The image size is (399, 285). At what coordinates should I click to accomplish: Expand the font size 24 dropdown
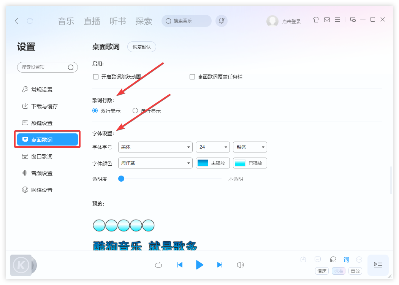coord(212,147)
